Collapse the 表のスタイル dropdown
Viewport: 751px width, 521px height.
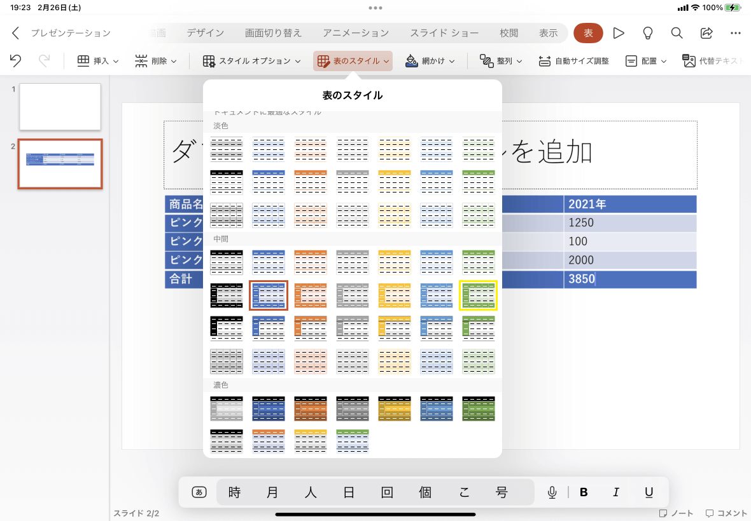[x=353, y=61]
